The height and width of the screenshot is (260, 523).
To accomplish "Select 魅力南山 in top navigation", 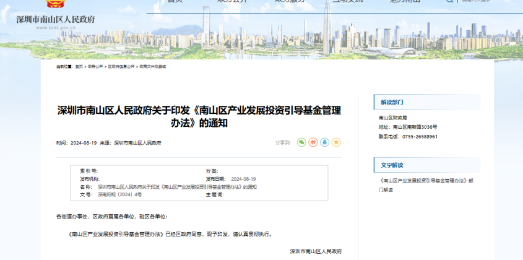I will pyautogui.click(x=405, y=2).
